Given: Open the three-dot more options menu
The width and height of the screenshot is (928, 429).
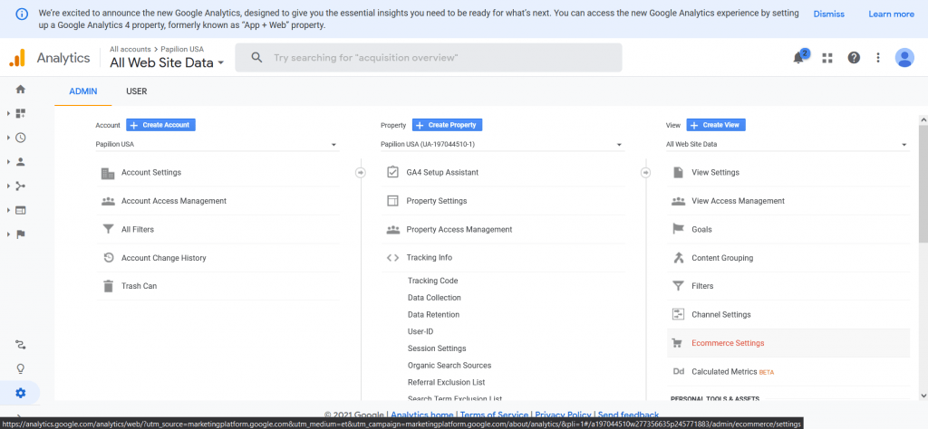Looking at the screenshot, I should (x=878, y=58).
